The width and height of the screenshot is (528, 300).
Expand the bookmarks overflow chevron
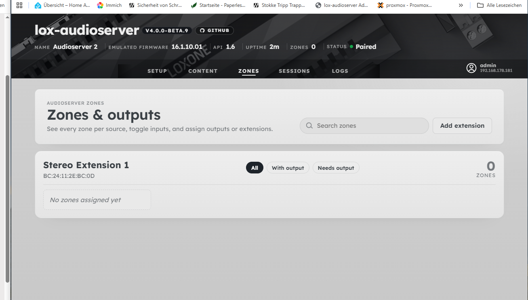461,5
